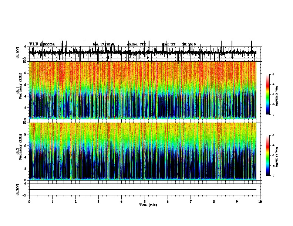Click the time axis tick label 1
The width and height of the screenshot is (293, 226).
coord(52,202)
